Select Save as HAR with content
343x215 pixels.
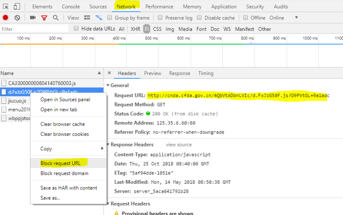pyautogui.click(x=69, y=188)
